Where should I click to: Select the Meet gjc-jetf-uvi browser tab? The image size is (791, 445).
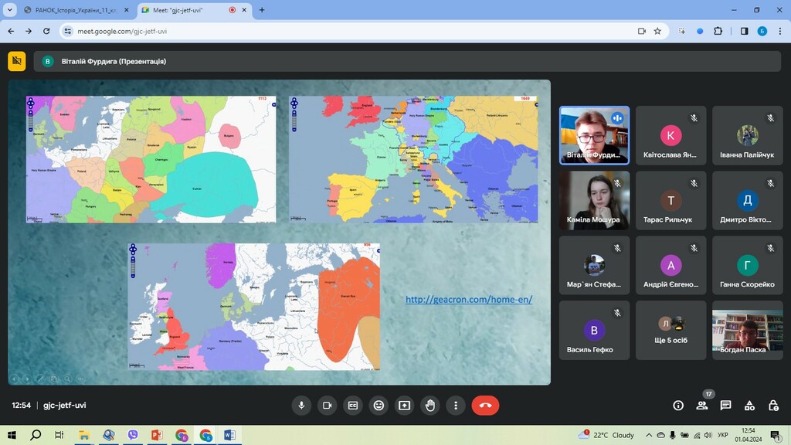(x=185, y=10)
